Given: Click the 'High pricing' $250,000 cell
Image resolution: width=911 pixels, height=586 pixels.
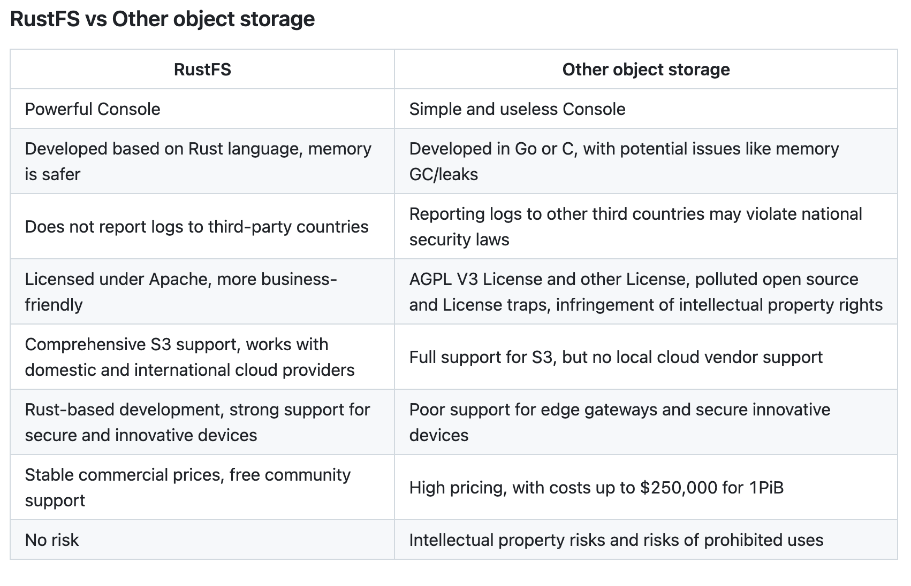Looking at the screenshot, I should (x=646, y=488).
